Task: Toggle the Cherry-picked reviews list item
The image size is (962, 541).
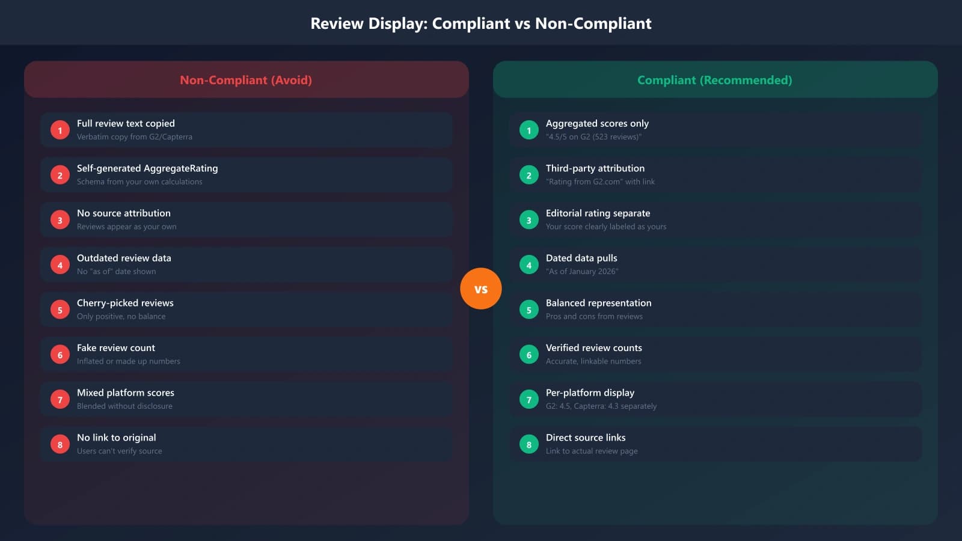Action: pyautogui.click(x=246, y=309)
